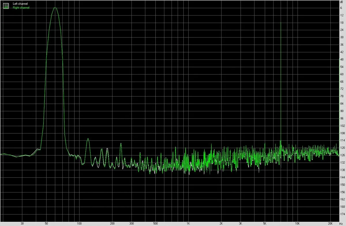Click the harmonic peak at 120 Hz
The height and width of the screenshot is (226, 346).
click(88, 139)
